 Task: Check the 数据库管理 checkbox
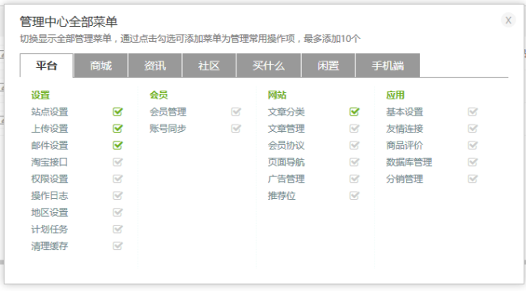473,162
